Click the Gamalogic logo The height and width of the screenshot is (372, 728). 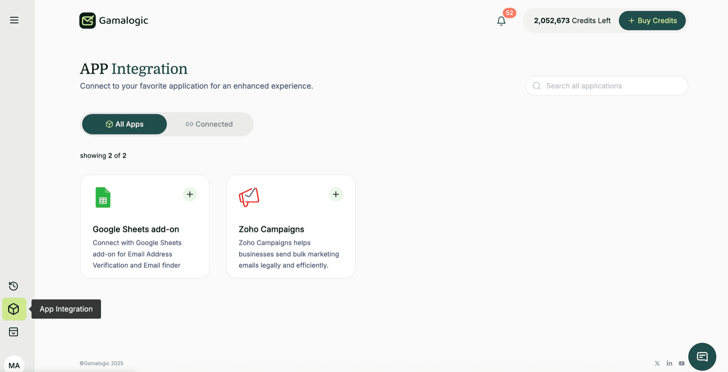point(114,20)
